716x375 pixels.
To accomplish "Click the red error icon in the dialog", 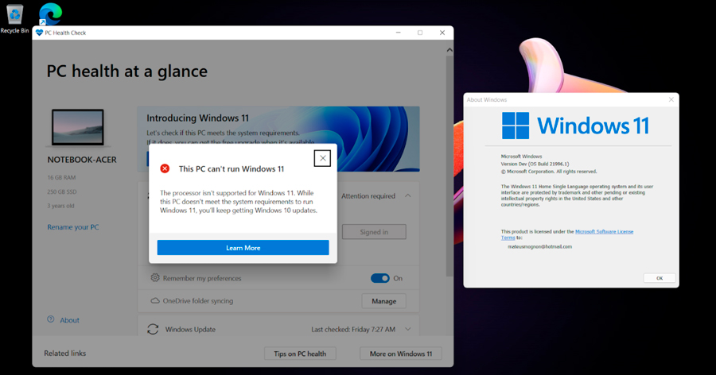I will coord(165,168).
